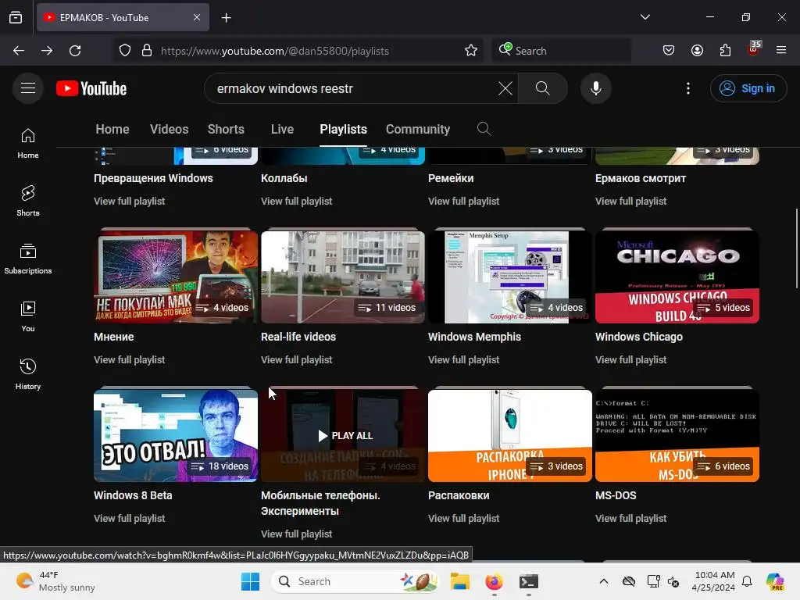The height and width of the screenshot is (600, 800).
Task: Open the Windows Start menu
Action: 251,581
